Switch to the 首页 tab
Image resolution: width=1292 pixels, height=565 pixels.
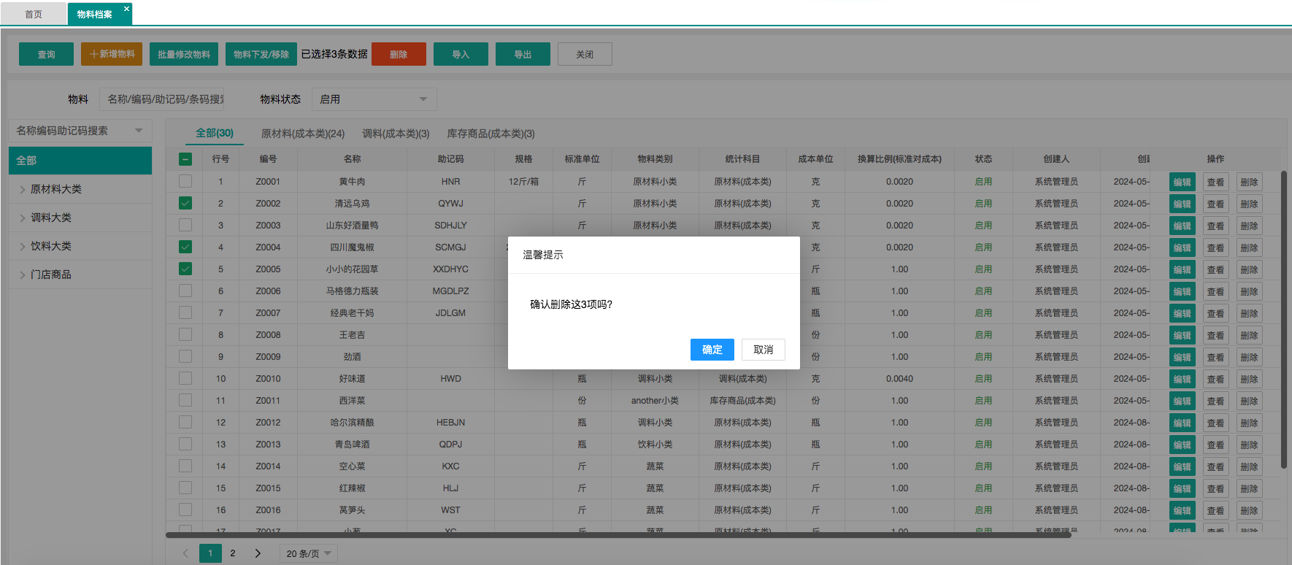[x=34, y=14]
